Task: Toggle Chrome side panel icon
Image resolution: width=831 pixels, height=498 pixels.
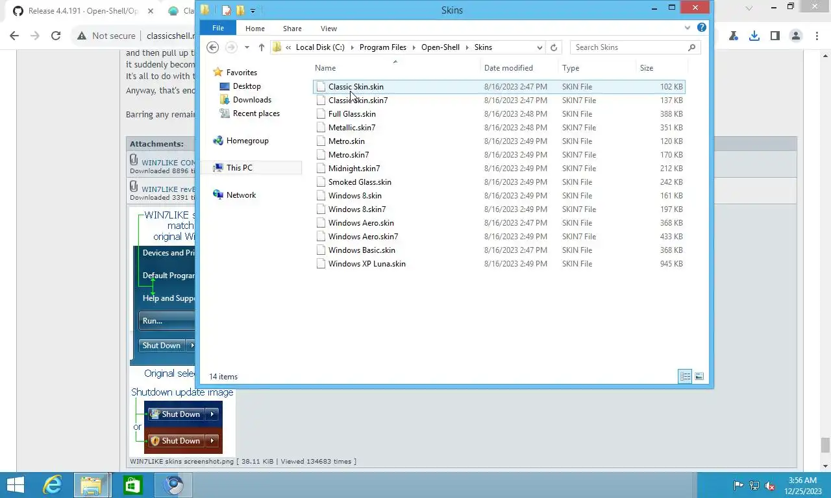Action: (x=775, y=36)
